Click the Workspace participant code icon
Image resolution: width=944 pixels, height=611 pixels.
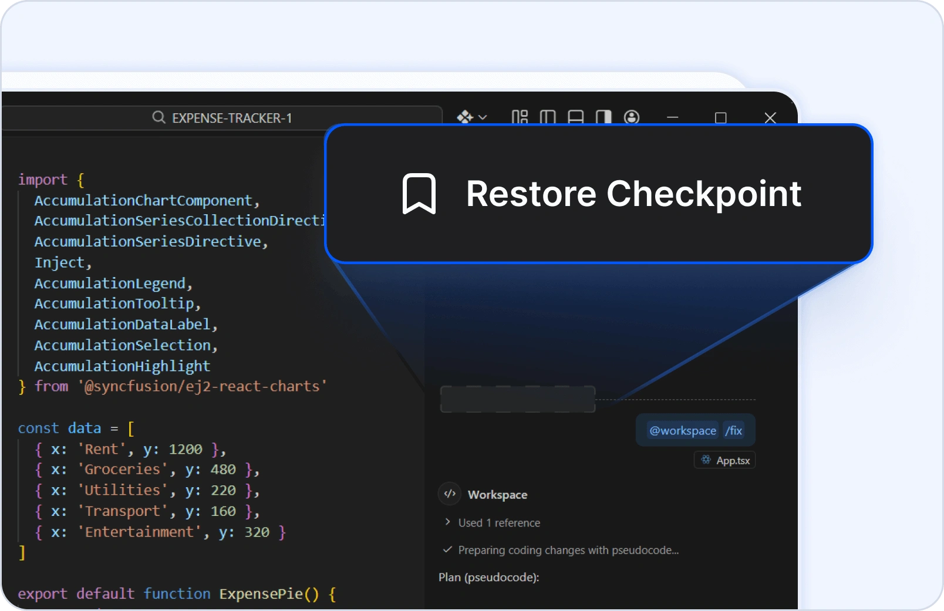[450, 494]
